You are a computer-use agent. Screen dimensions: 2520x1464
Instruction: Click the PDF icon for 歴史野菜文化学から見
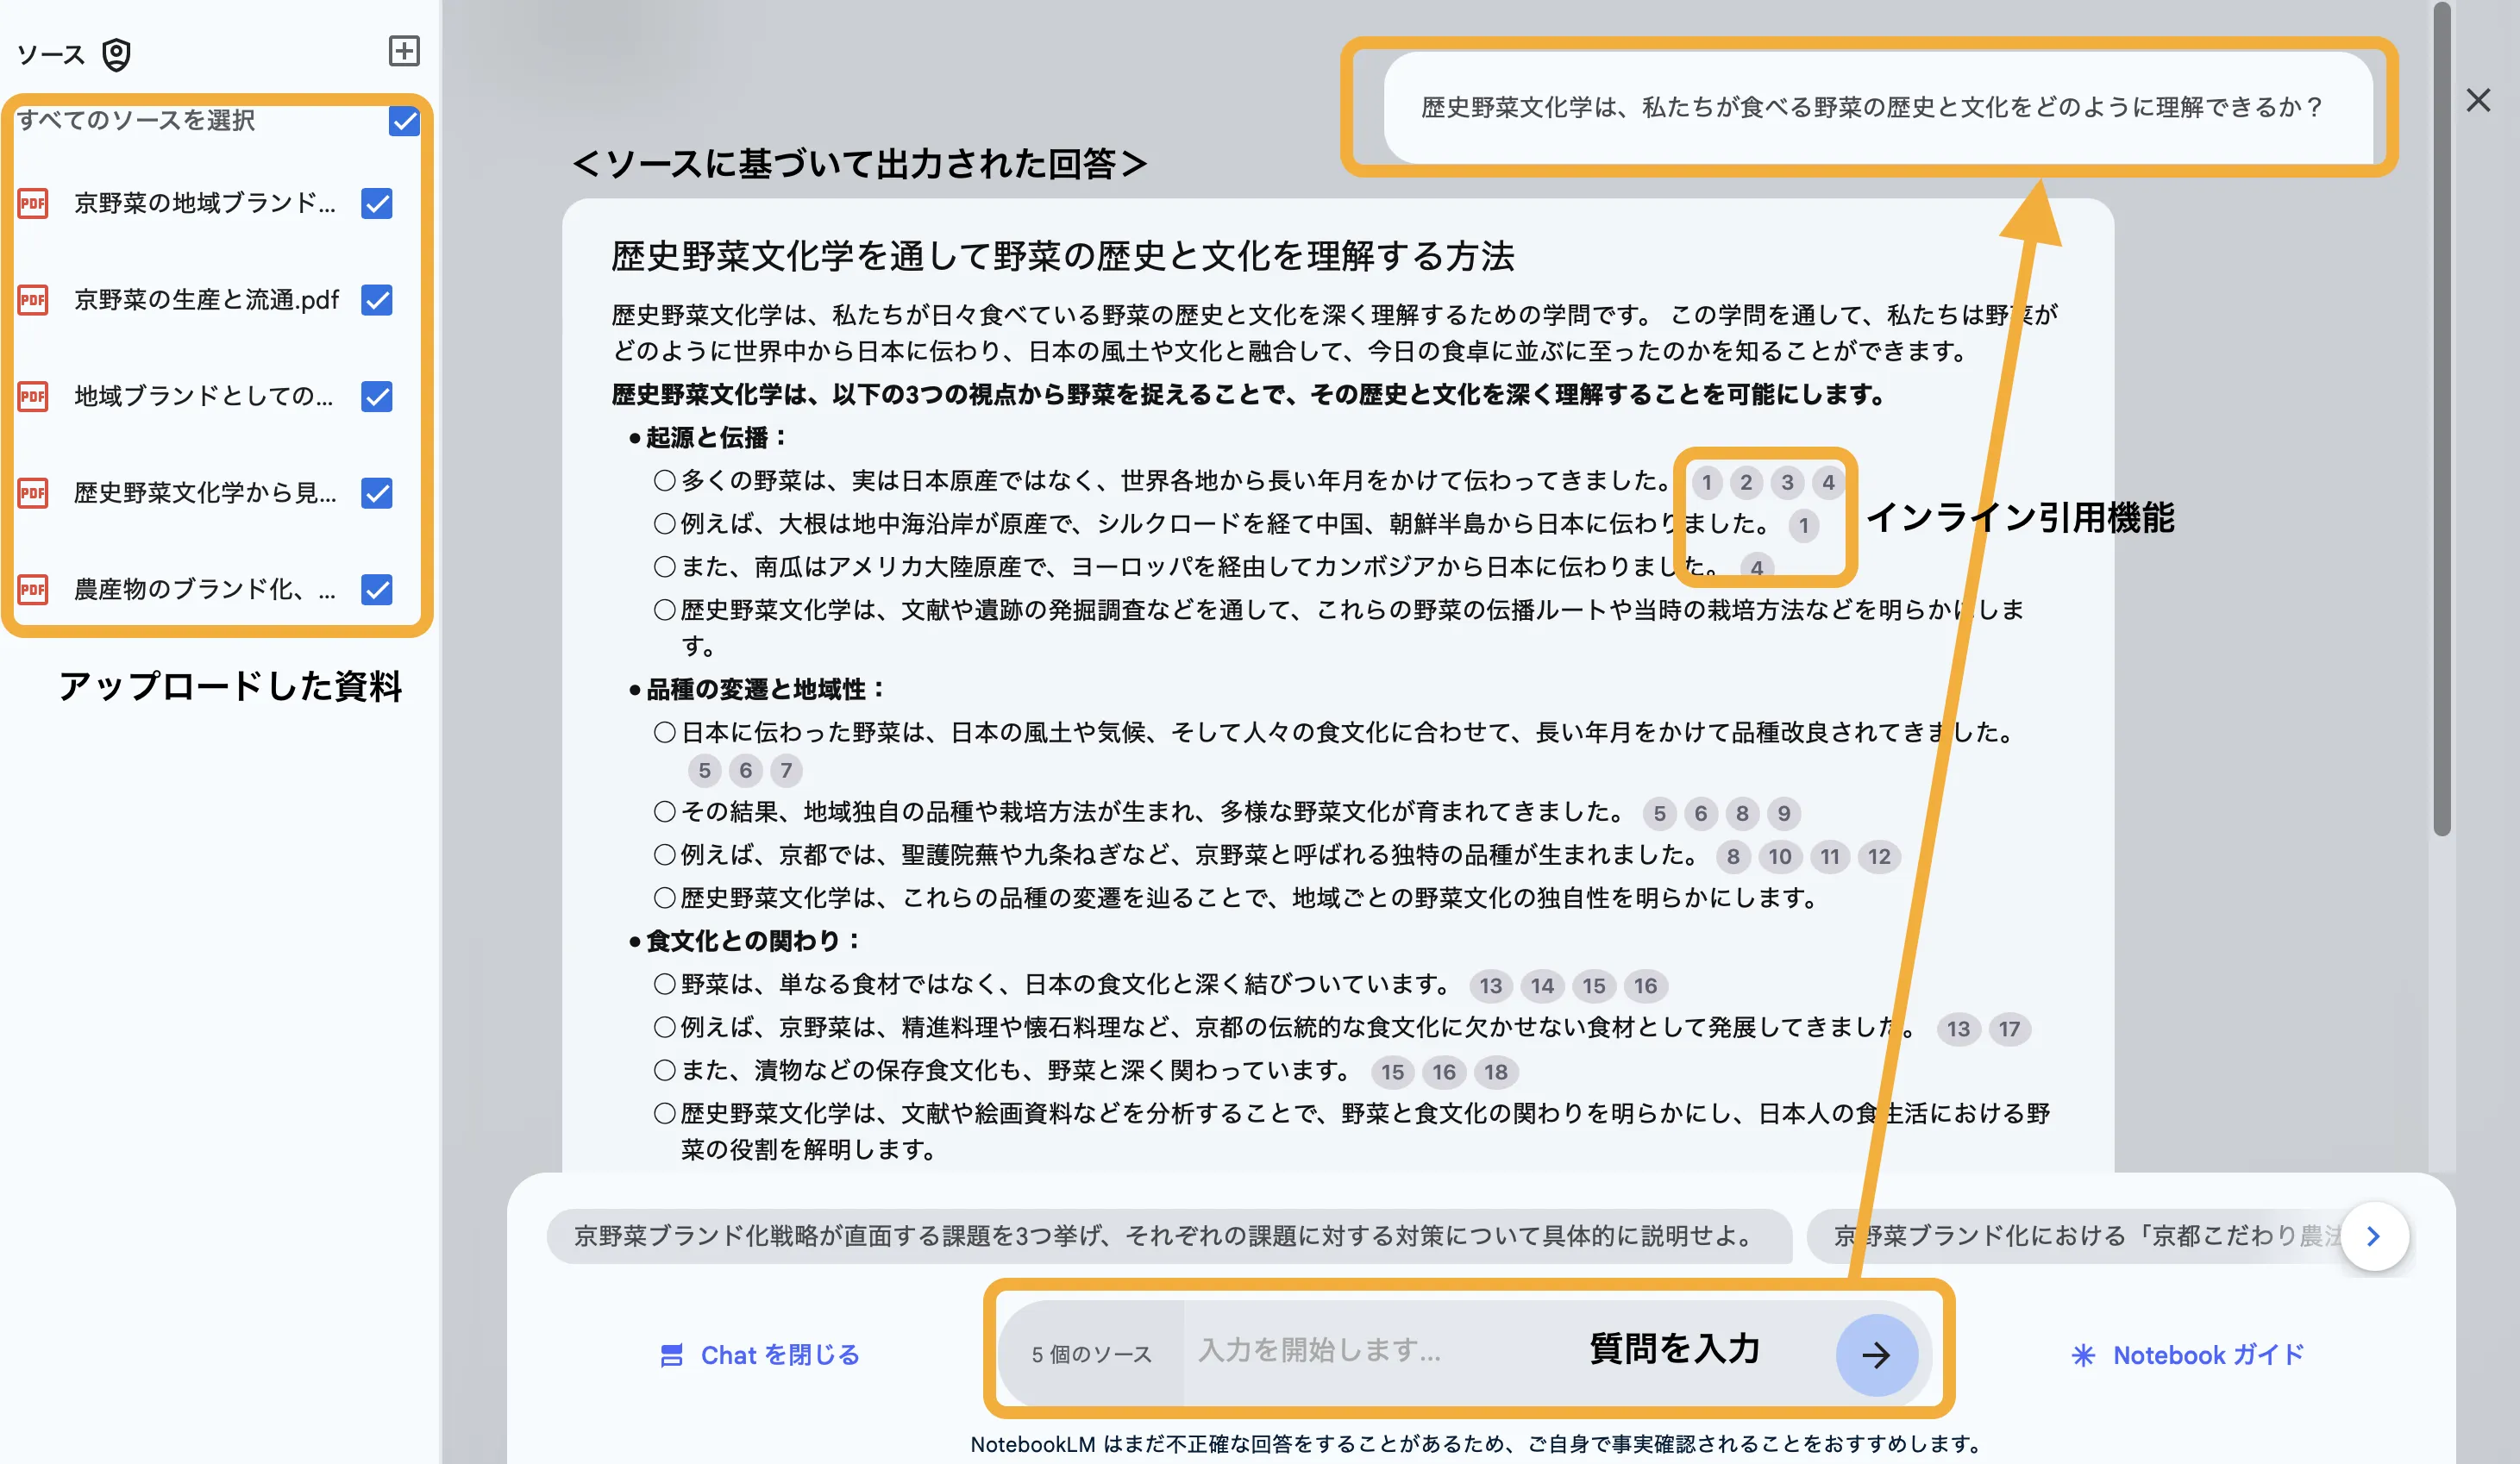pos(33,493)
